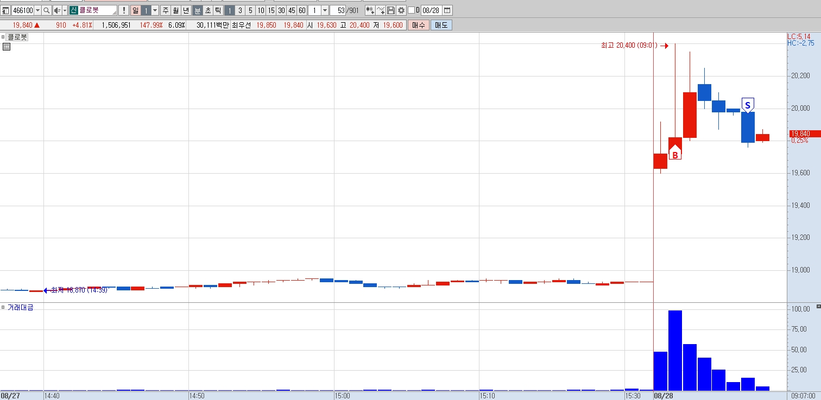This screenshot has width=821, height=400.
Task: Toggle the 틱 tick chart mode
Action: 218,10
